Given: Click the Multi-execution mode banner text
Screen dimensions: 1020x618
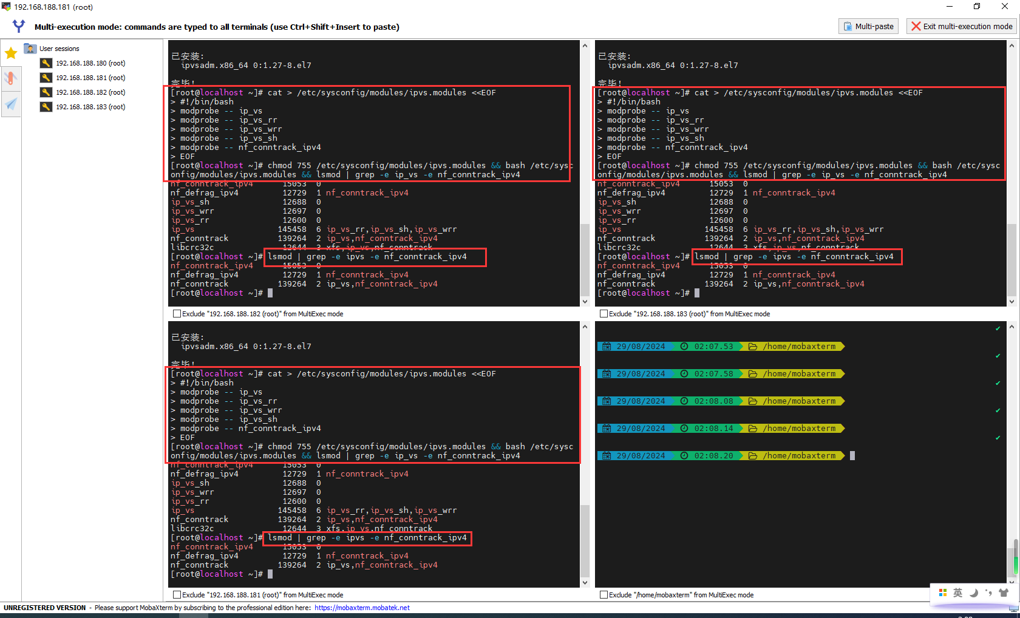Looking at the screenshot, I should (217, 27).
